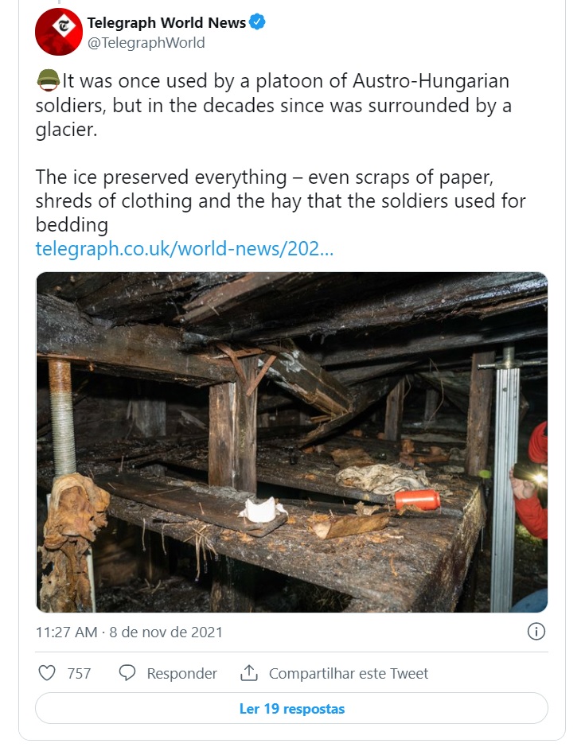Click Compartilhar este Tweet
Viewport: 585px width, 755px height.
click(x=349, y=673)
